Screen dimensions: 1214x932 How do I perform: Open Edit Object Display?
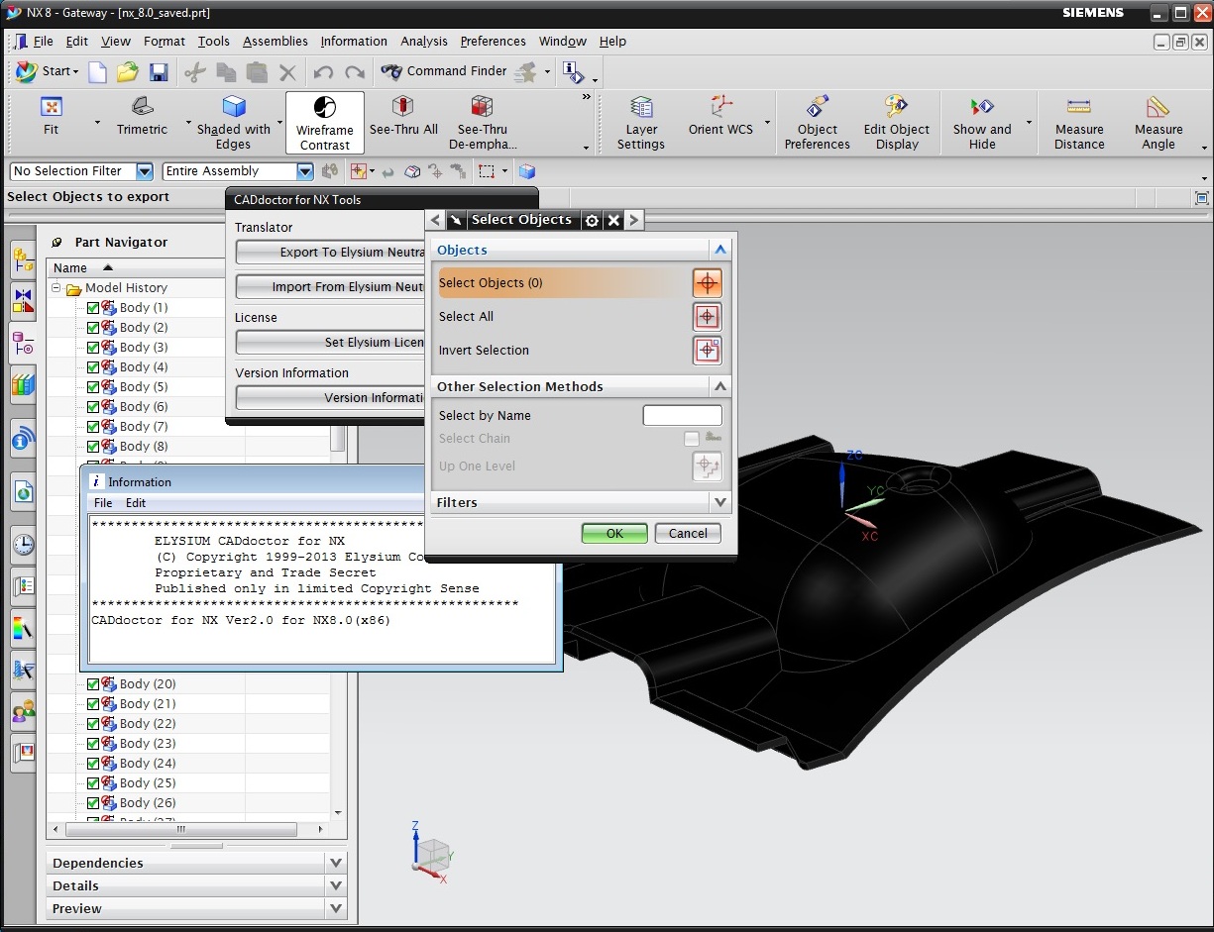[897, 123]
